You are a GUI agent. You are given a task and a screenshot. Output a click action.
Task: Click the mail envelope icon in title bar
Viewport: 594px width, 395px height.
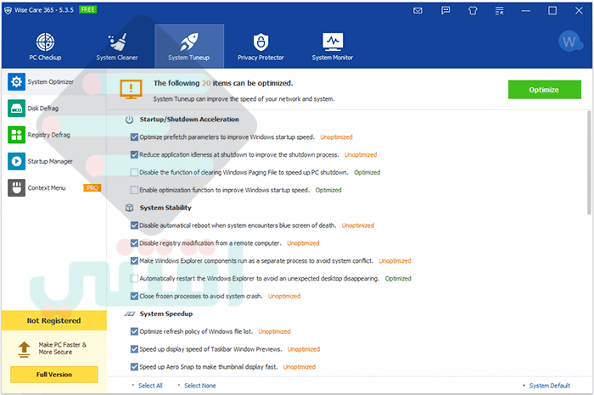[417, 10]
